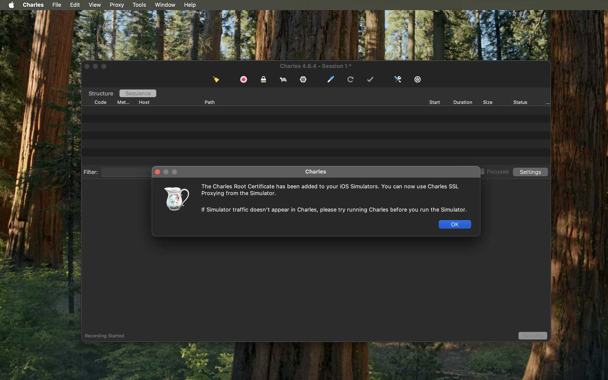Toggle SSL Proxying padlock icon
The width and height of the screenshot is (608, 380).
point(263,79)
